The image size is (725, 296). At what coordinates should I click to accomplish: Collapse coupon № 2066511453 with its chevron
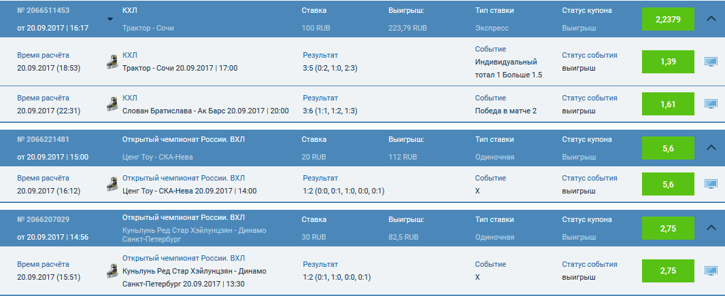[x=711, y=19]
